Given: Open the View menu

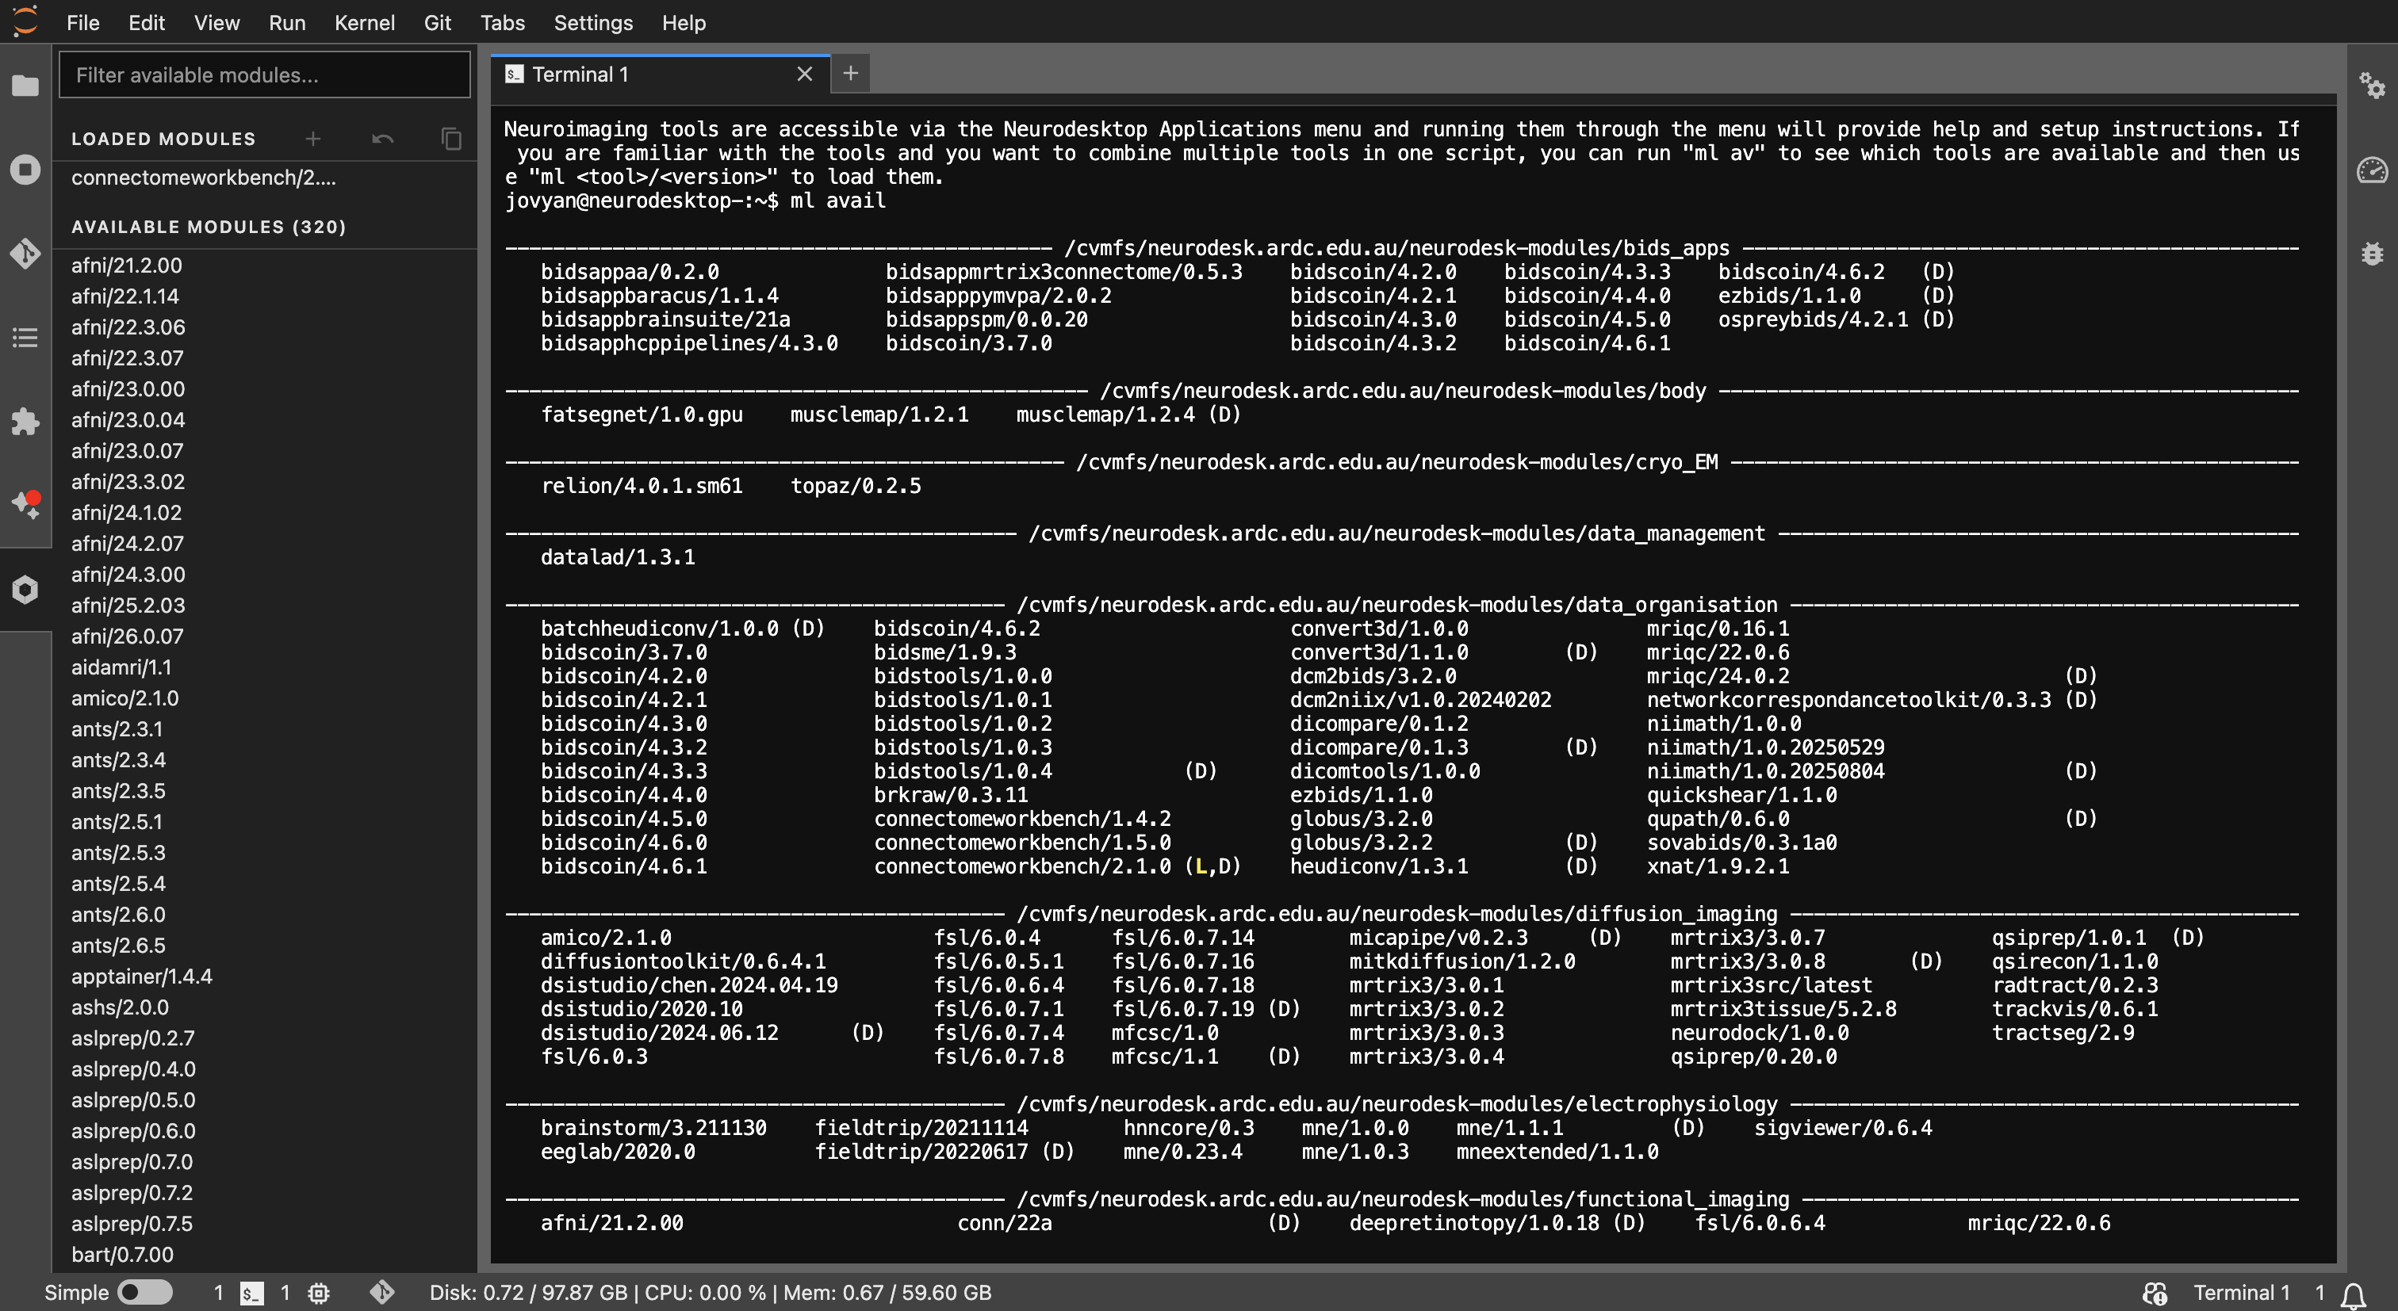Looking at the screenshot, I should [x=217, y=22].
